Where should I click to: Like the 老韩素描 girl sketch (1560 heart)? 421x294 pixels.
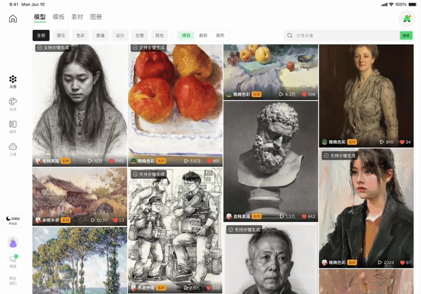pyautogui.click(x=111, y=161)
